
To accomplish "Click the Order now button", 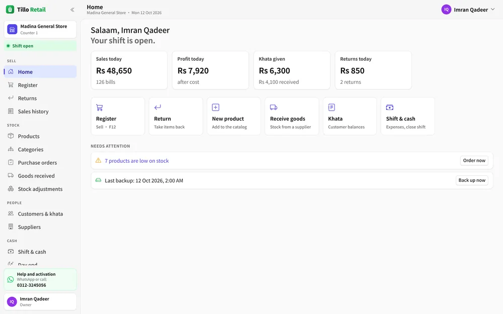I will 474,161.
